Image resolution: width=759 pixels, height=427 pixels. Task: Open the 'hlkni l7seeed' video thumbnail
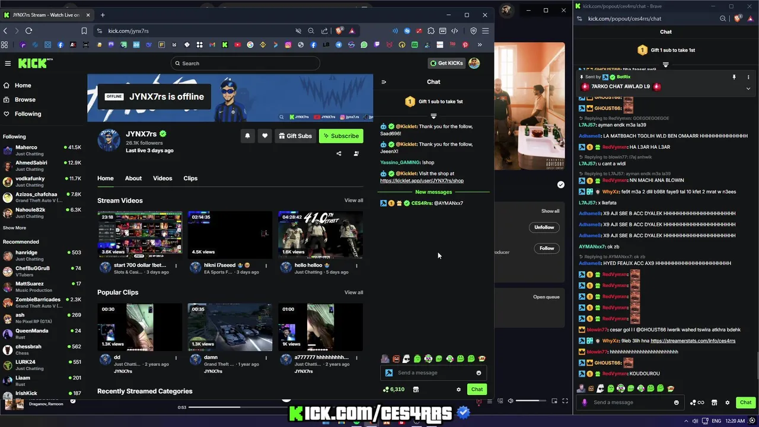click(x=230, y=235)
